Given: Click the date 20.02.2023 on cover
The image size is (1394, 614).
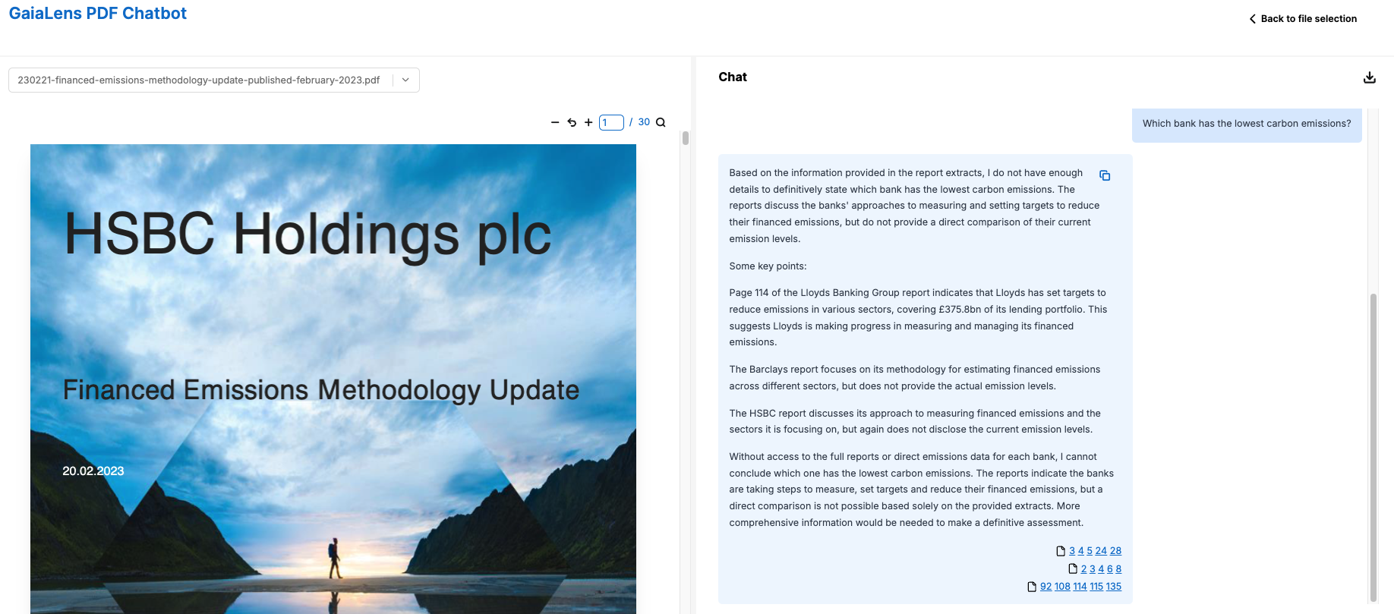Looking at the screenshot, I should tap(93, 471).
